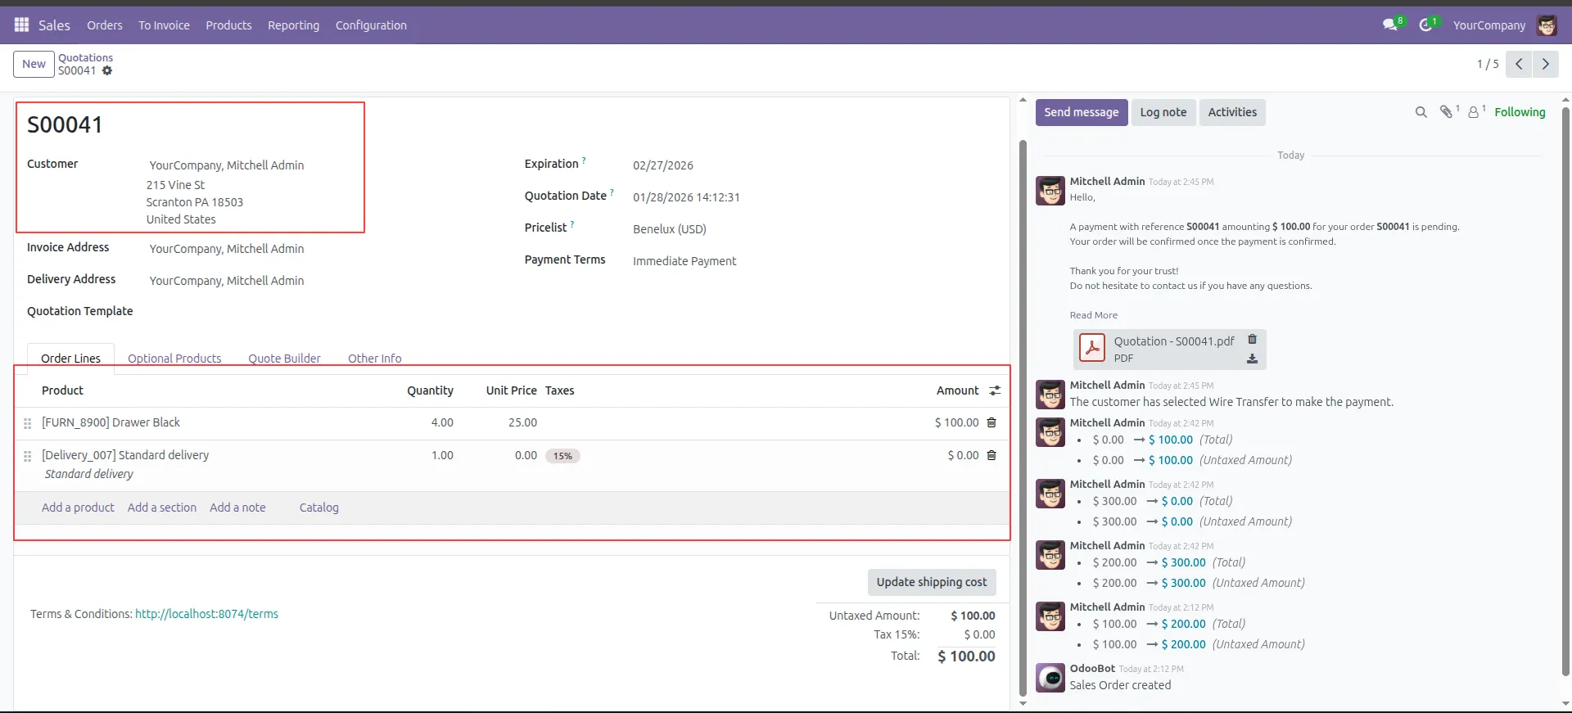Viewport: 1572px width, 713px height.
Task: Download the Quotation - S00041.pdf attachment
Action: pos(1252,359)
